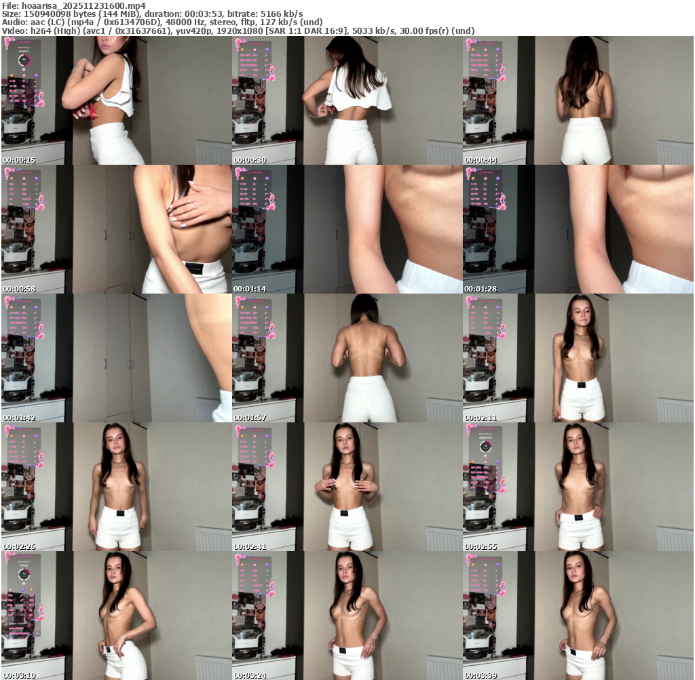Choose the frame stamped 00:03:24
This screenshot has width=695, height=680.
point(347,616)
